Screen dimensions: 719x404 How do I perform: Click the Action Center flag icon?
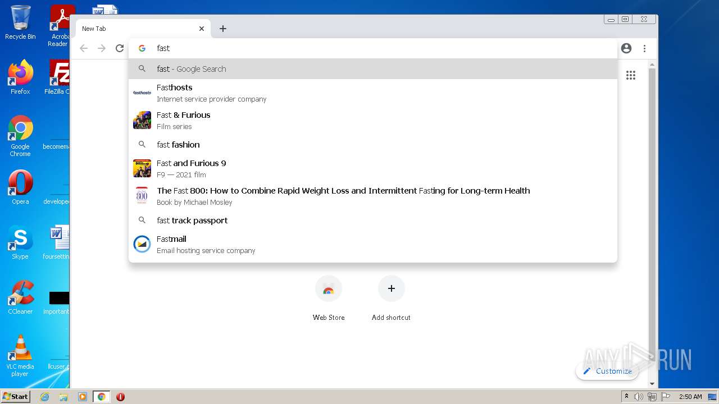666,397
